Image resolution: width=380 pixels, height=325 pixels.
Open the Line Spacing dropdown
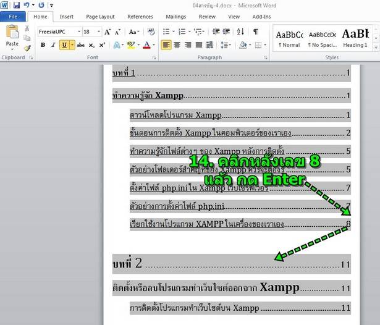click(x=226, y=45)
